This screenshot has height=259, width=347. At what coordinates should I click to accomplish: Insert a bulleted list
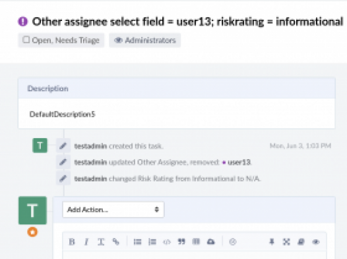click(x=137, y=242)
